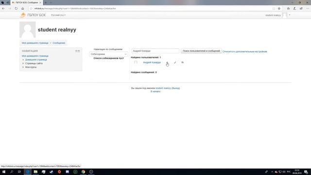The image size is (311, 175).
Task: Close the ГБПОУ БСК: Сообщения tab
Action: pos(40,2)
